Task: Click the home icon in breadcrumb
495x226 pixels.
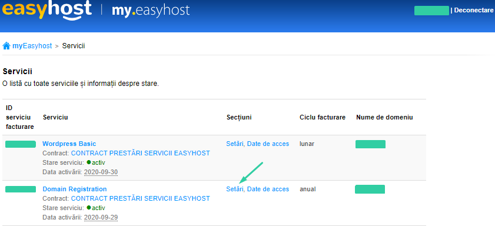Action: click(6, 46)
